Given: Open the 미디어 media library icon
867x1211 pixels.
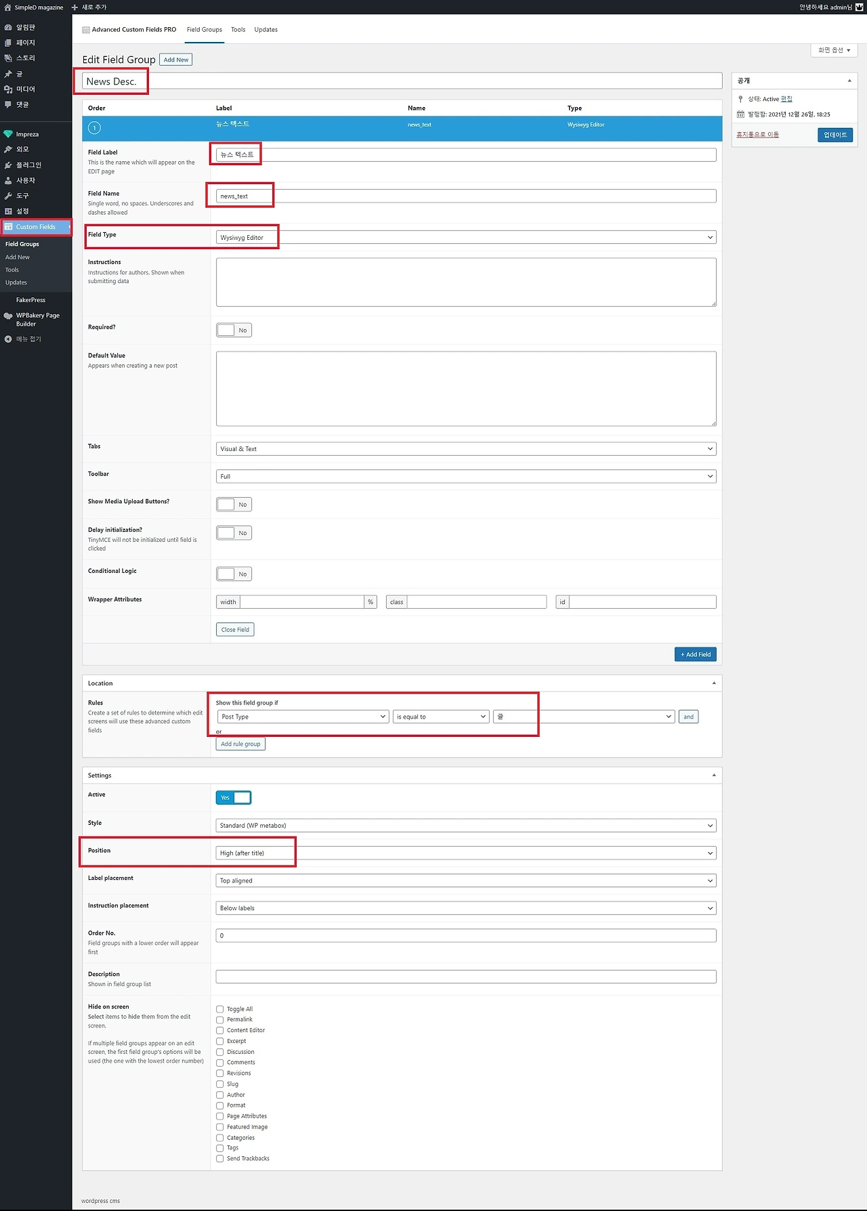Looking at the screenshot, I should coord(8,89).
